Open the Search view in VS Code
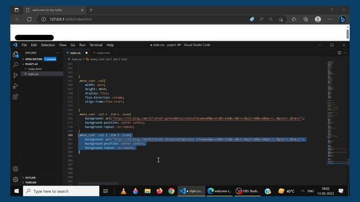 click(15, 65)
